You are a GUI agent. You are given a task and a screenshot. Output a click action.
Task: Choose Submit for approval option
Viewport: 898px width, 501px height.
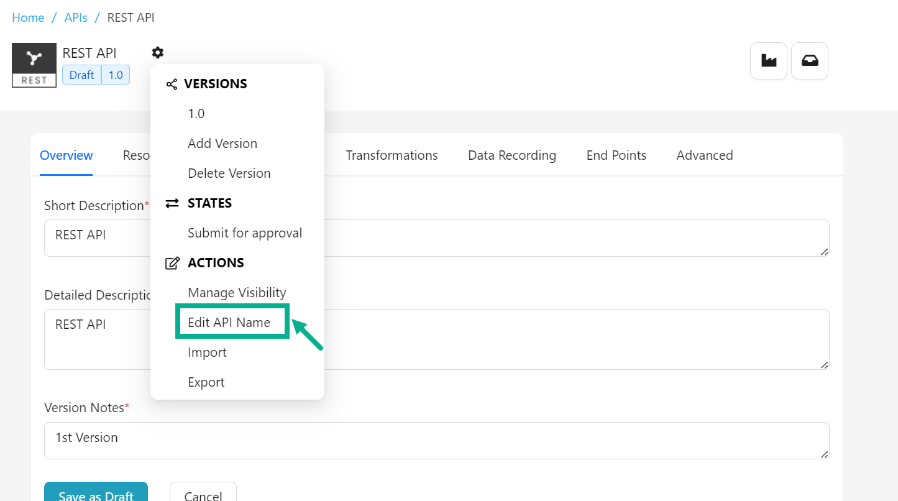coord(245,233)
